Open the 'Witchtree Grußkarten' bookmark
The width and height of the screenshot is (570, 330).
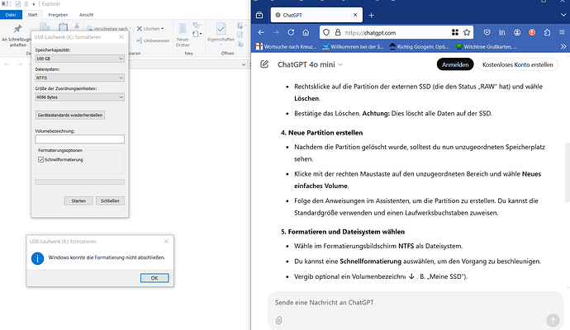click(486, 46)
